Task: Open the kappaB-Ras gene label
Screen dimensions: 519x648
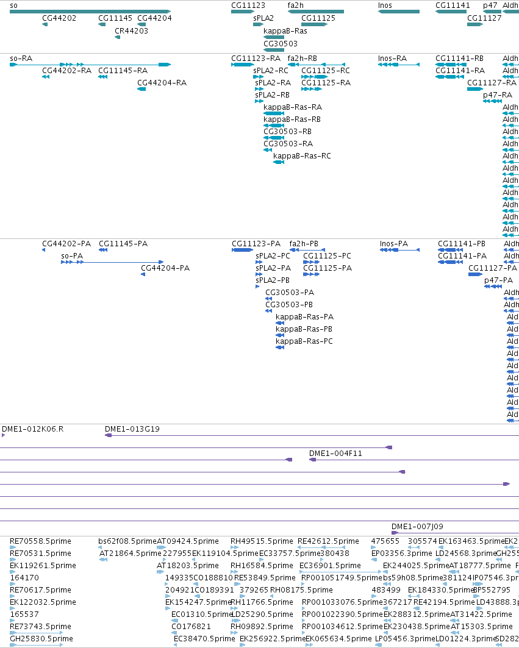Action: [x=285, y=31]
